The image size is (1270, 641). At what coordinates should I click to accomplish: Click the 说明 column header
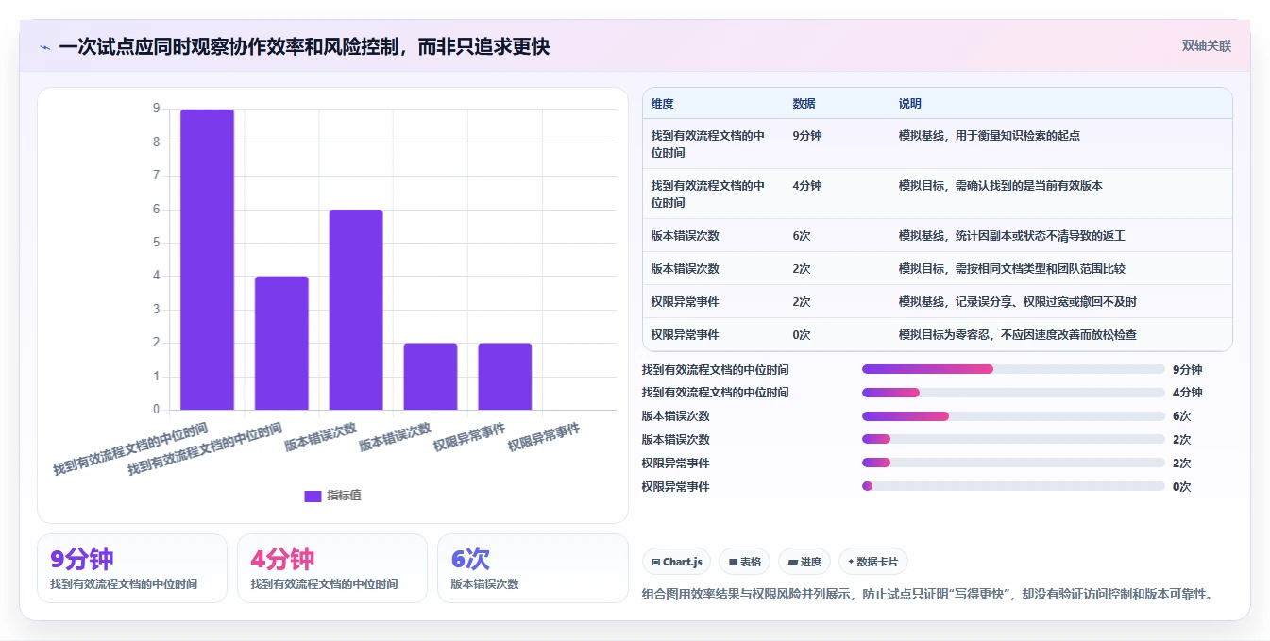click(910, 104)
